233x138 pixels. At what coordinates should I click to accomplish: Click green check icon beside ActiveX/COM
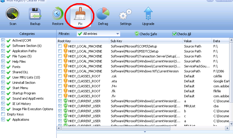(8, 40)
